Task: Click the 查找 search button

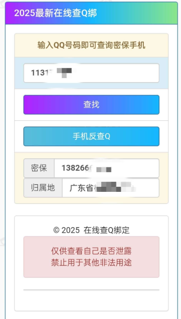Action: click(x=91, y=105)
